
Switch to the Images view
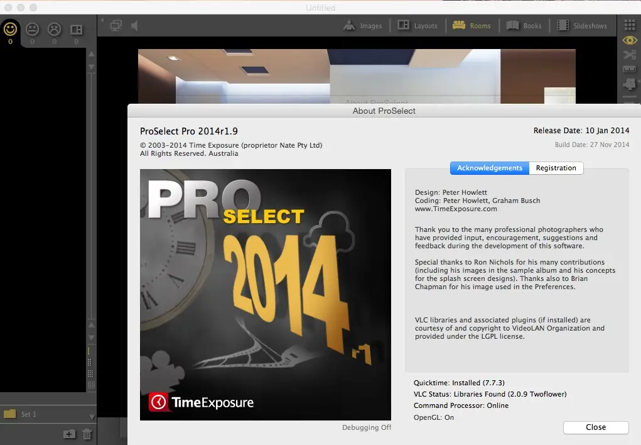[x=363, y=26]
